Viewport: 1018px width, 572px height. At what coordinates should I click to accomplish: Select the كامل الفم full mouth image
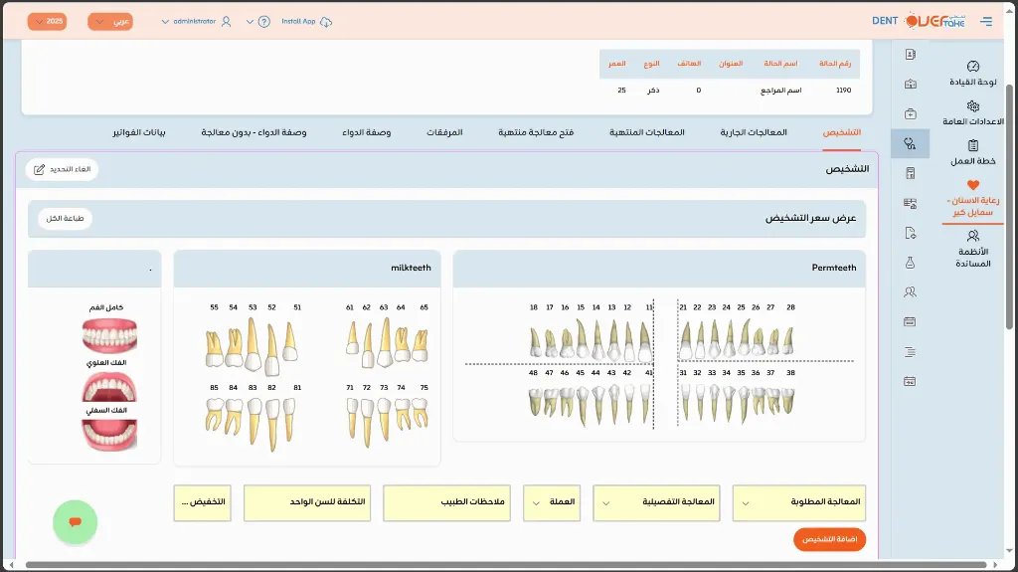(x=109, y=336)
